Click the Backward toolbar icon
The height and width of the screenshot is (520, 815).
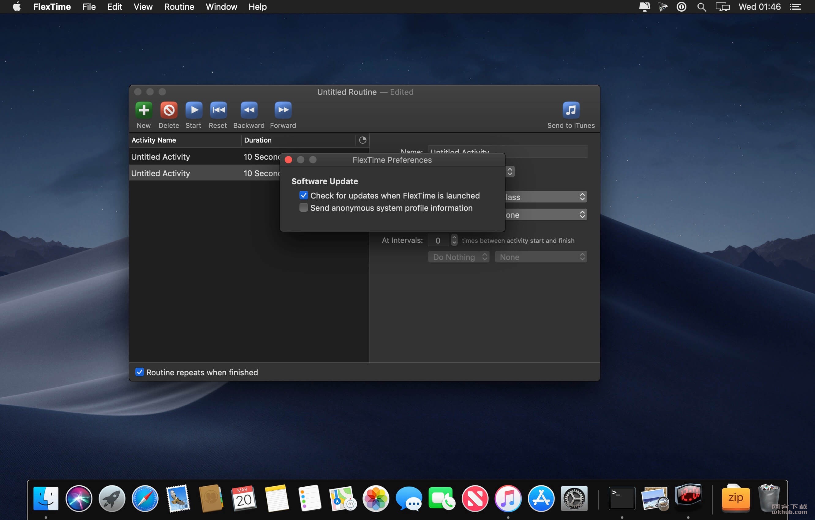249,110
